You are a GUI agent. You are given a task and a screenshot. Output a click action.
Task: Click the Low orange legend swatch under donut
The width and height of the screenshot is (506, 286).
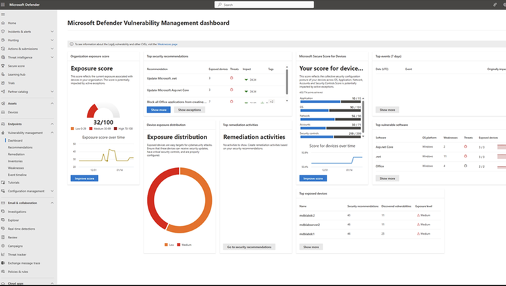pyautogui.click(x=166, y=245)
